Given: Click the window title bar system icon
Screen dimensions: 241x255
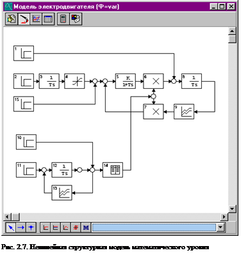Looking at the screenshot, I should 8,6.
